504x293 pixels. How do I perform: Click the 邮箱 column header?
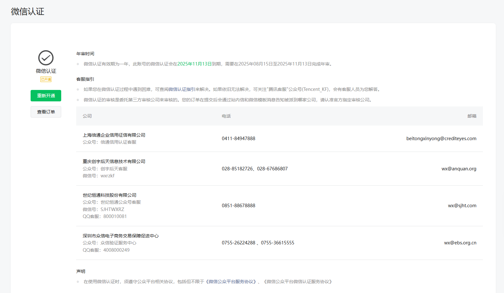pos(472,116)
